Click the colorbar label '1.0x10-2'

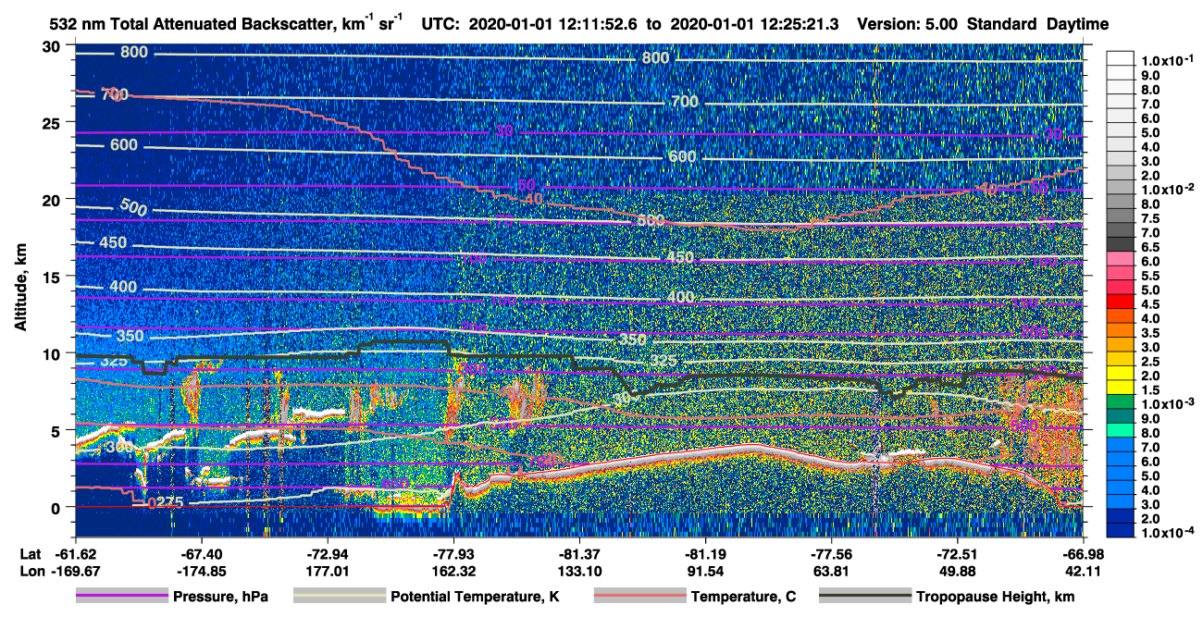click(1170, 189)
